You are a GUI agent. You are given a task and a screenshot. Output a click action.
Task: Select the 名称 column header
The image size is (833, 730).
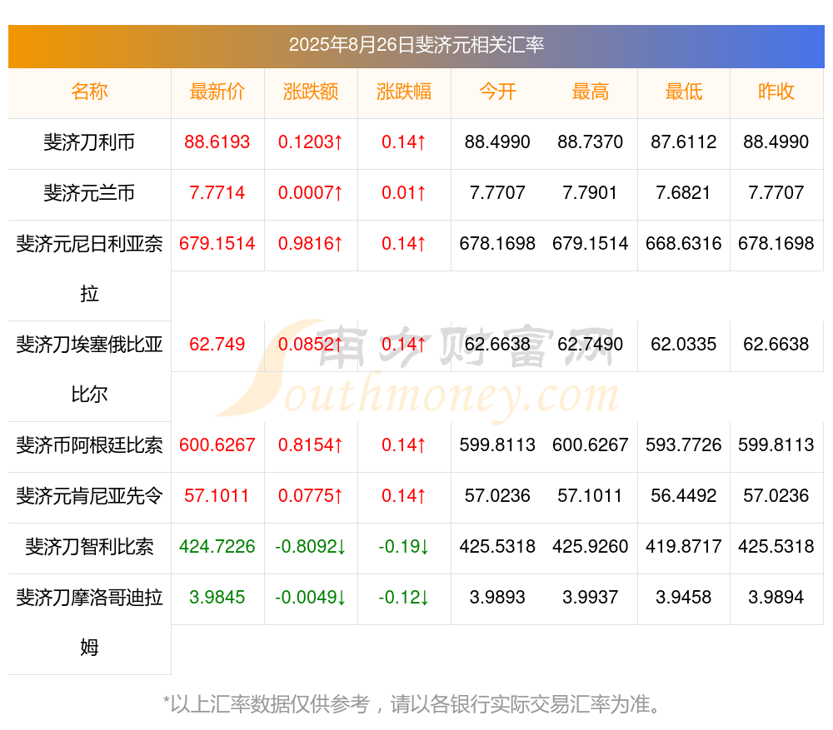click(89, 92)
